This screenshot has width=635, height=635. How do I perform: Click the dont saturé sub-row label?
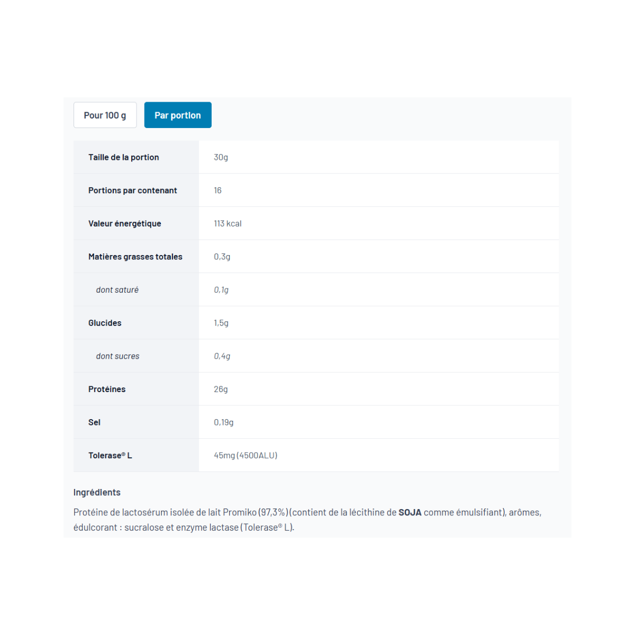pos(117,290)
